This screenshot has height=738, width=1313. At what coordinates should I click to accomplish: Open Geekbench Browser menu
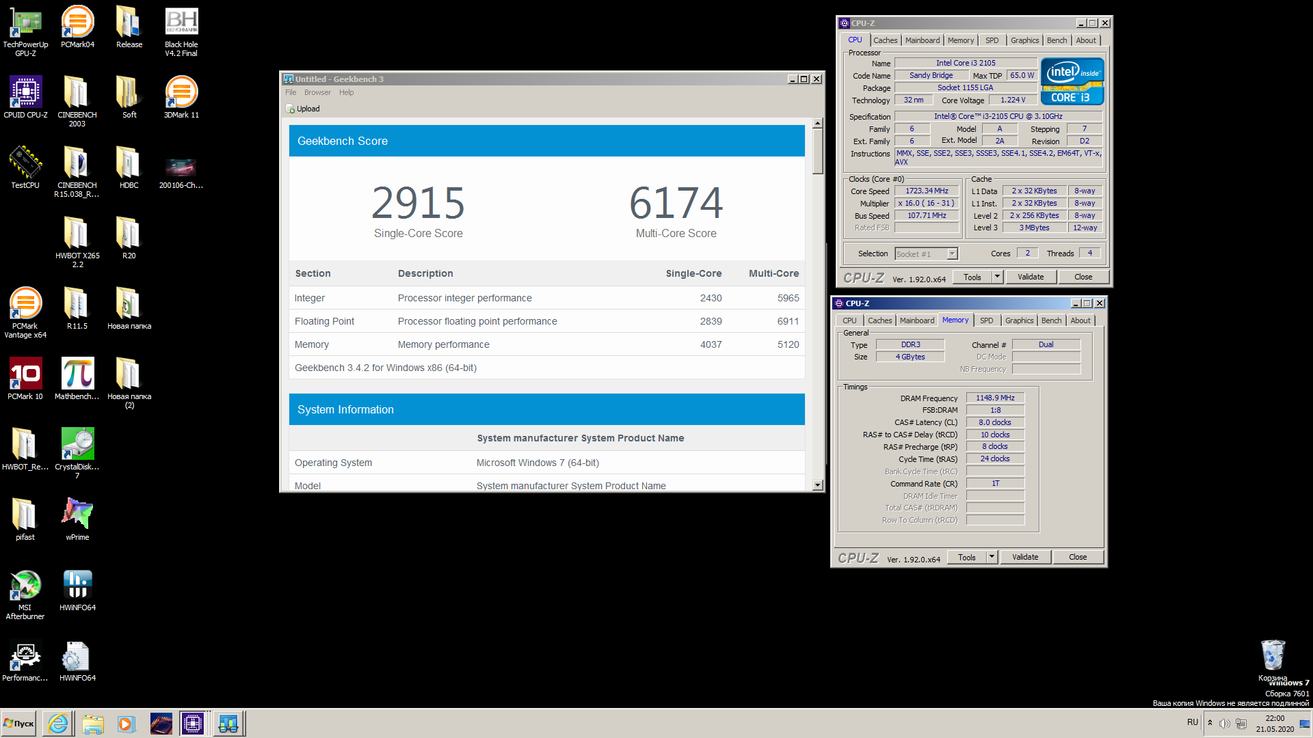317,92
